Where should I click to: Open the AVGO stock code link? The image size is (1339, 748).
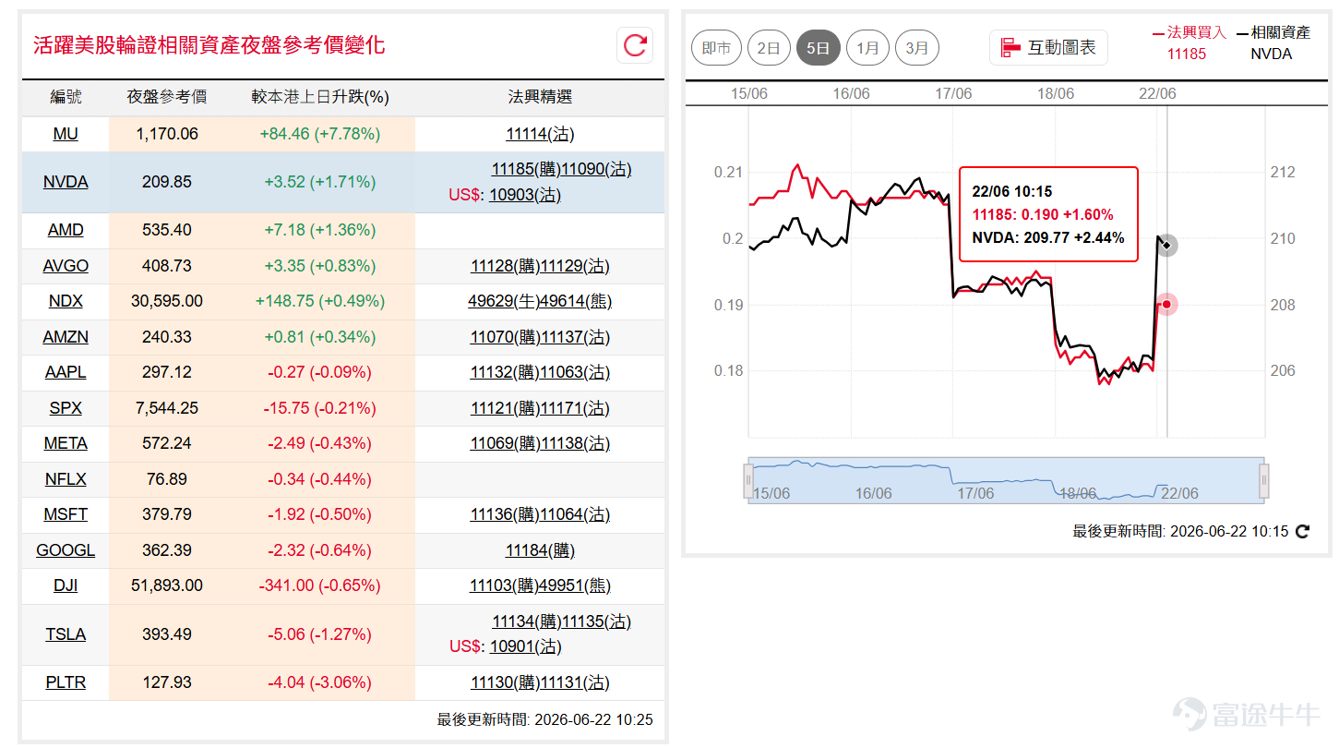(66, 266)
